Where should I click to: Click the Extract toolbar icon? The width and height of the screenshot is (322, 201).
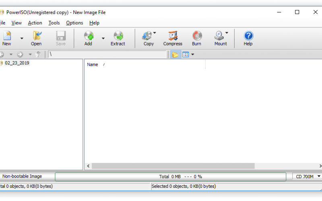tap(118, 36)
